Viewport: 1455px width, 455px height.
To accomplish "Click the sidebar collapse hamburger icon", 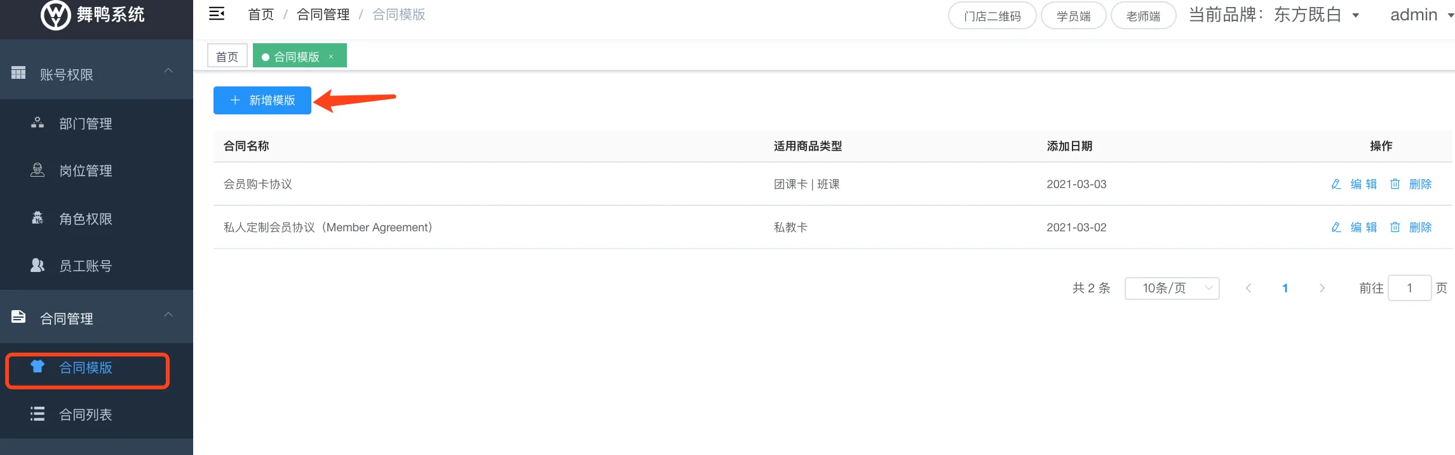I will click(x=217, y=14).
